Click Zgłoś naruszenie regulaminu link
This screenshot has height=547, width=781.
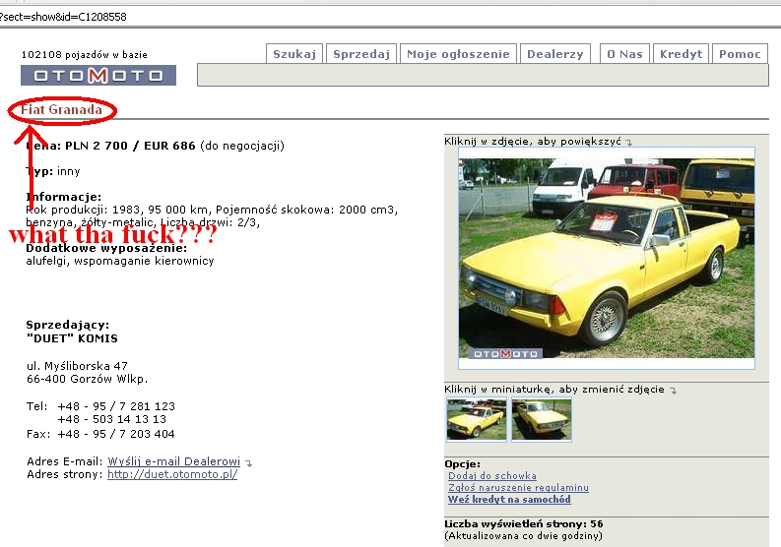pyautogui.click(x=518, y=488)
